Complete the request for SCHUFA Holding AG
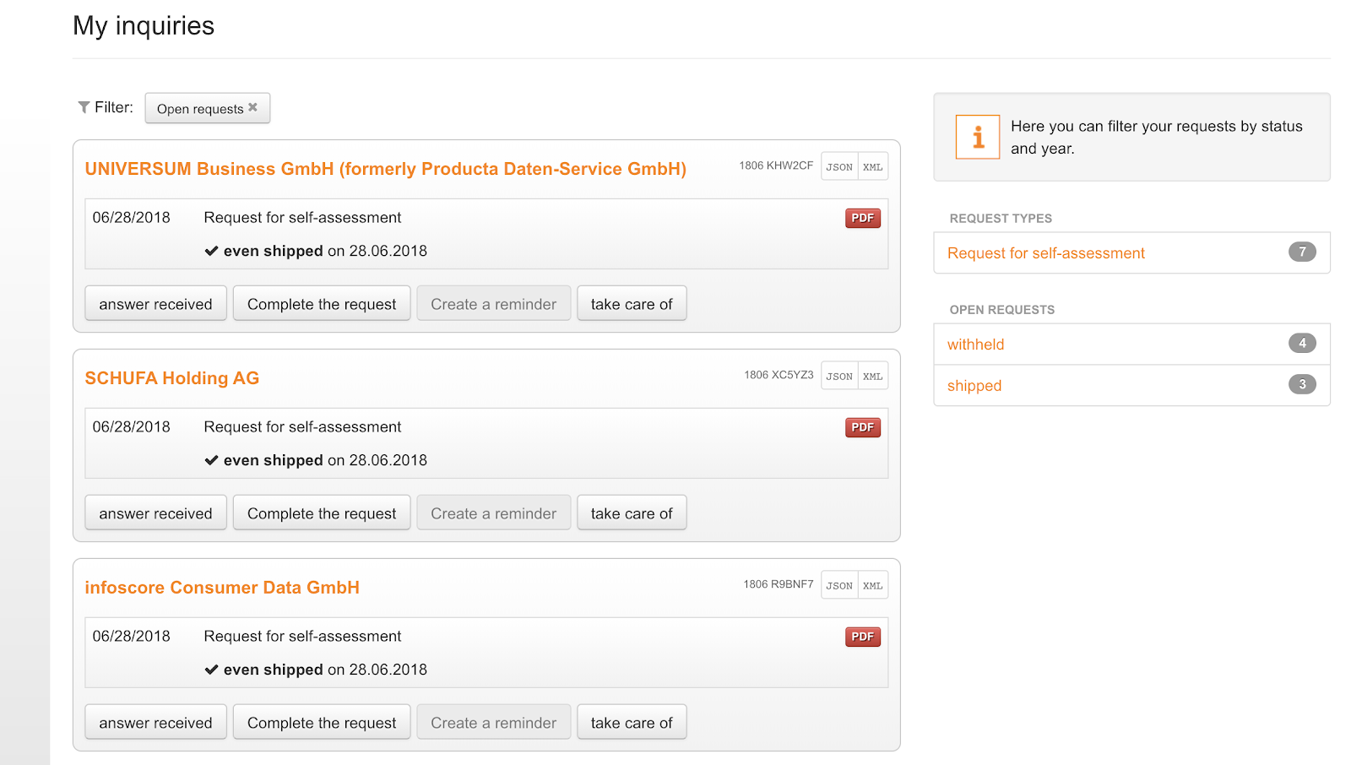This screenshot has height=765, width=1351. pyautogui.click(x=322, y=513)
